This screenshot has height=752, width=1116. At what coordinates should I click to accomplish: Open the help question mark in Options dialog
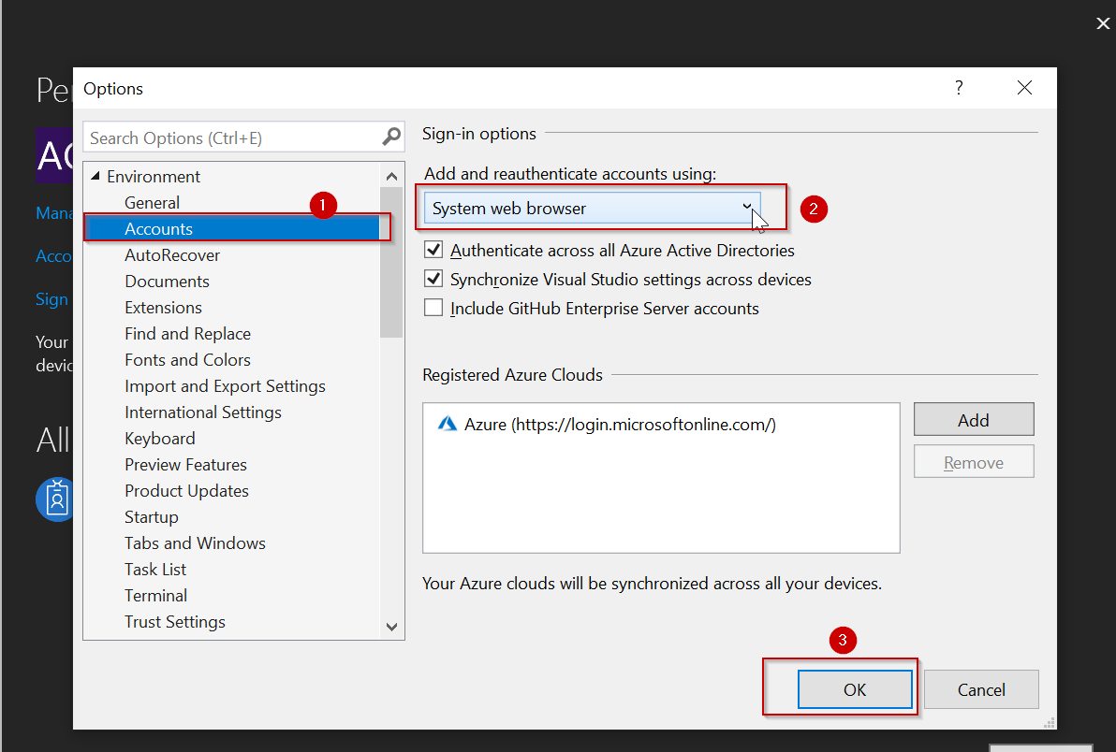click(x=959, y=87)
